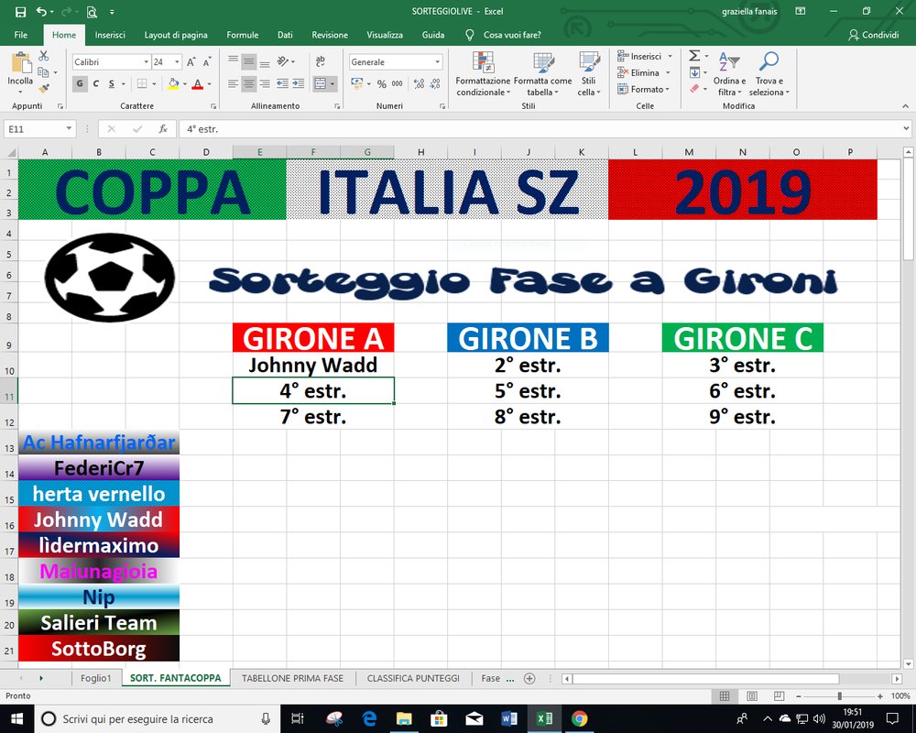Click the Increase Indent icon
The width and height of the screenshot is (916, 733).
point(299,84)
